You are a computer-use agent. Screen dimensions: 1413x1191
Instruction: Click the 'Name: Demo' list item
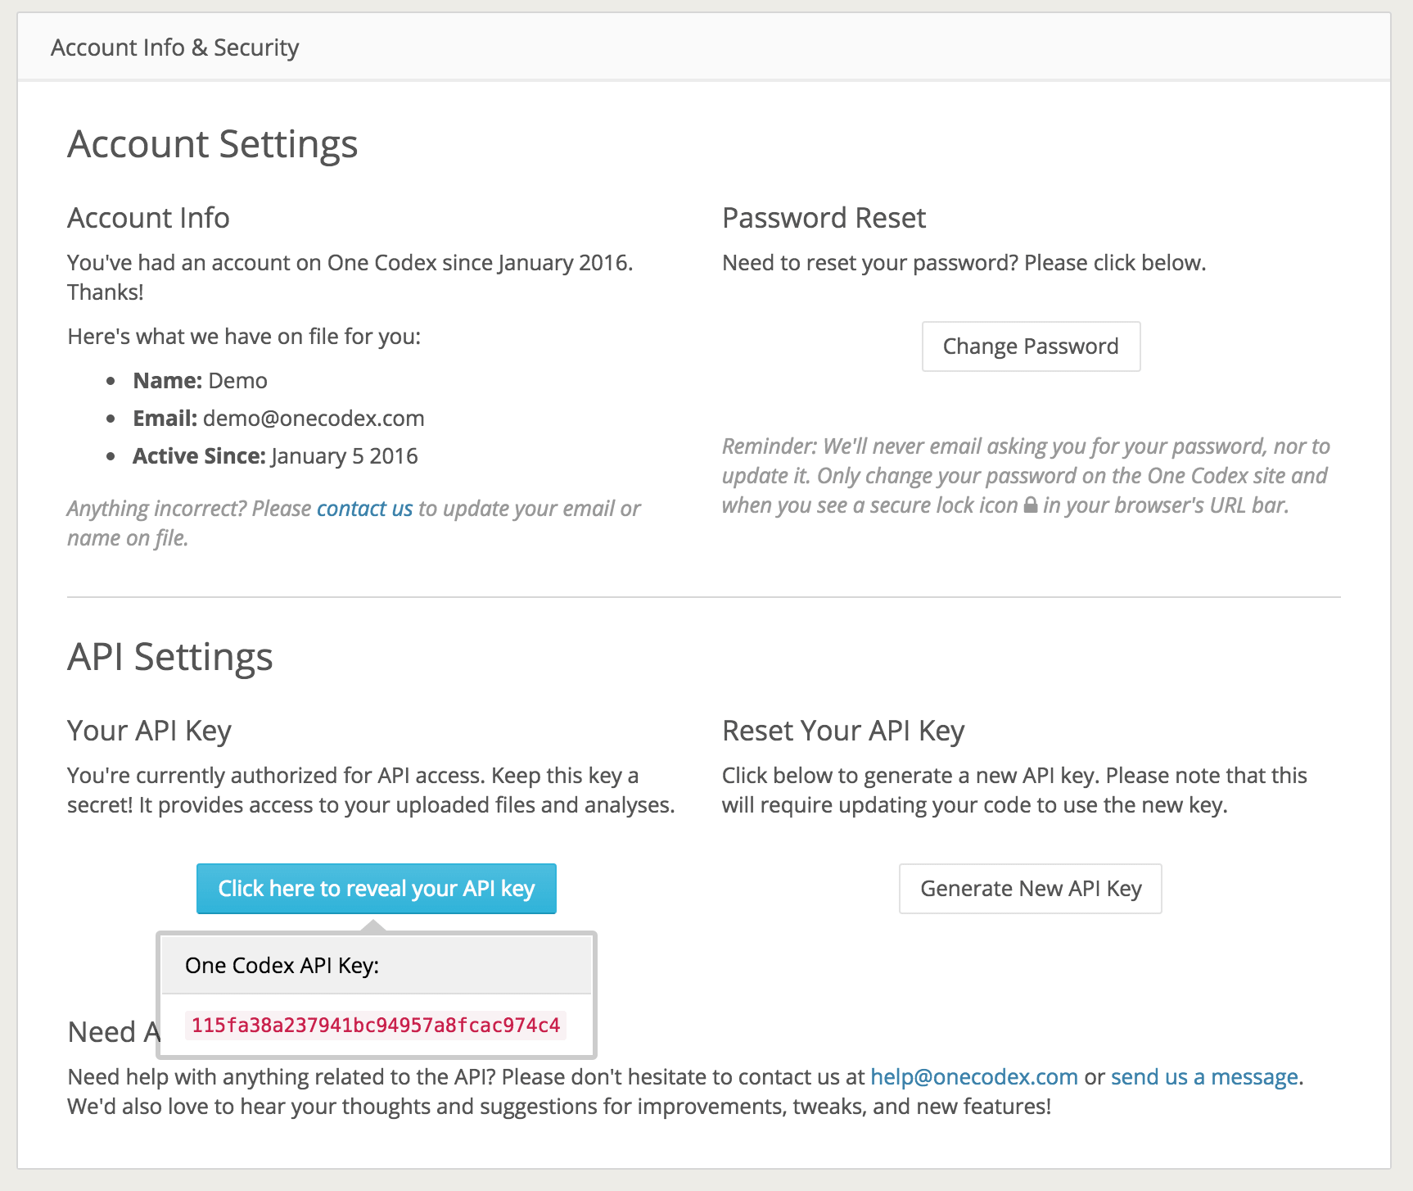coord(201,381)
